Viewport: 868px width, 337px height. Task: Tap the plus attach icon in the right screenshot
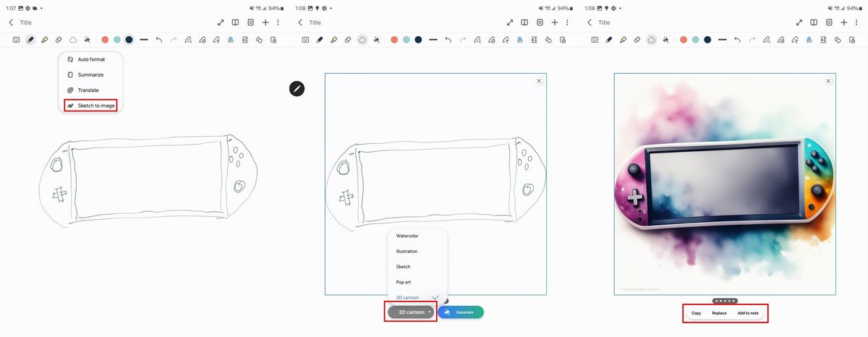tap(844, 22)
